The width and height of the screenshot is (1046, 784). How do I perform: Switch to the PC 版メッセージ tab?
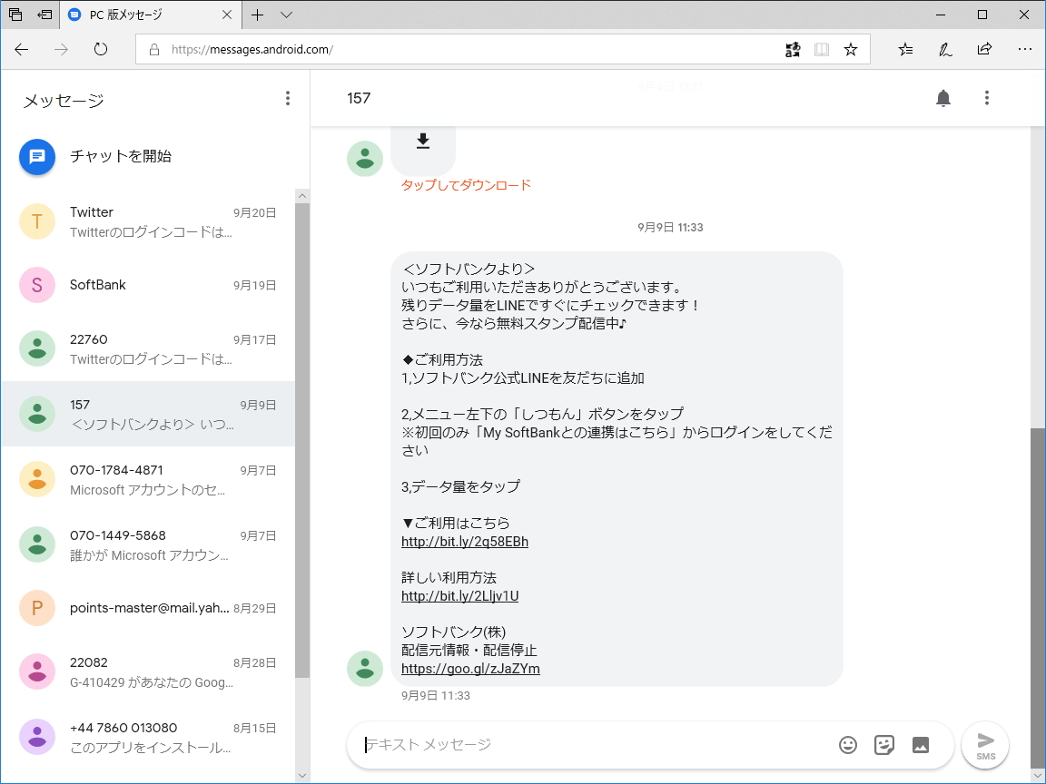pos(145,15)
